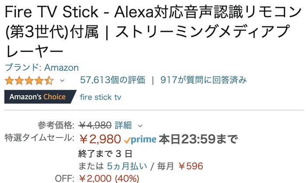The height and width of the screenshot is (183, 306).
Task: Click the ￥2,980 sale price
Action: click(100, 139)
